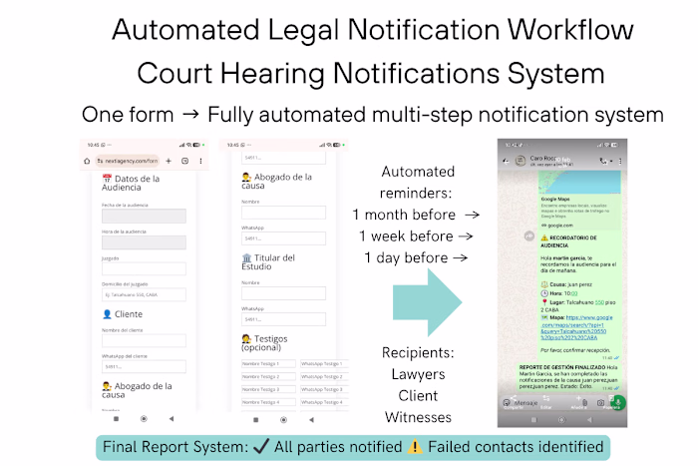
Task: Click the RECORDATORIO DE AUDIENCIA message heading
Action: coord(569,241)
